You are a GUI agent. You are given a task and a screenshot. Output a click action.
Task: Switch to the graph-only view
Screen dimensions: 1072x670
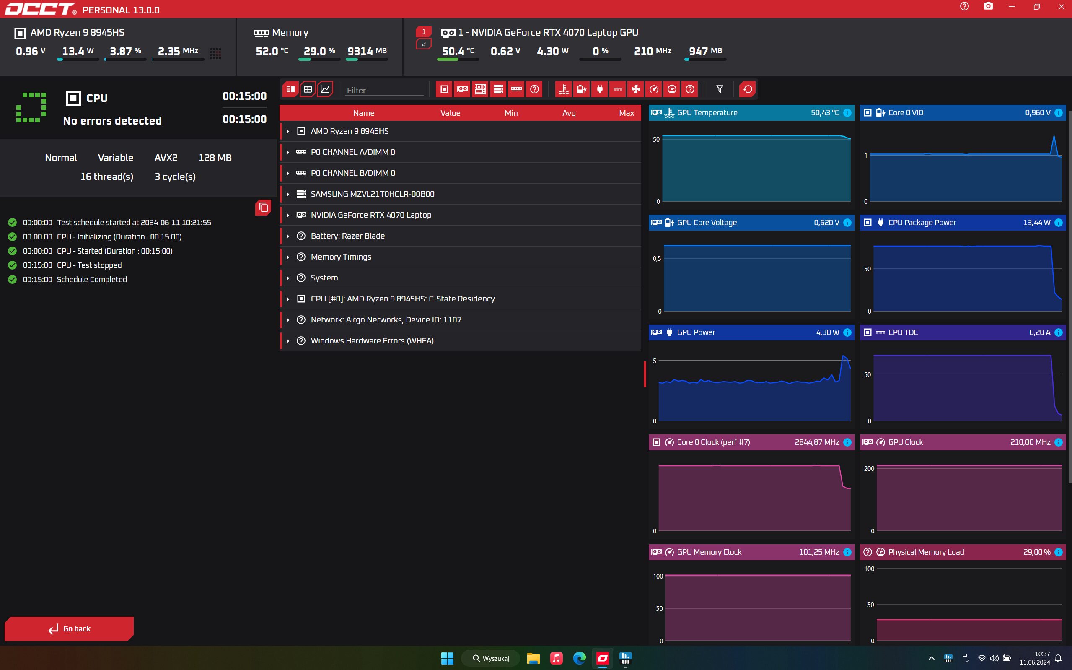click(x=325, y=89)
